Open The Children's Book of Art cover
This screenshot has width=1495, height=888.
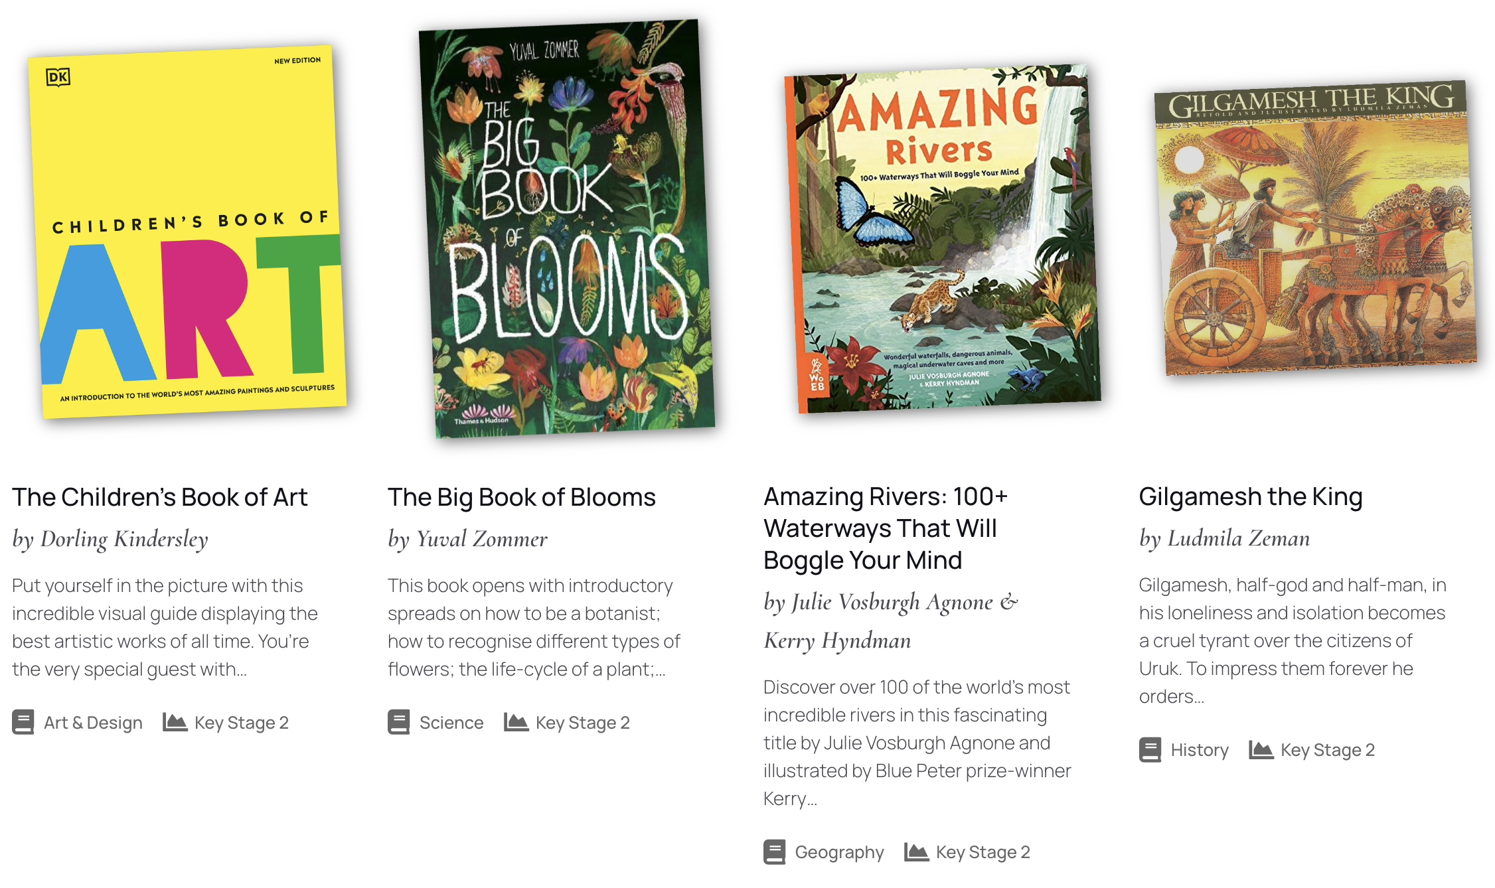(x=187, y=232)
